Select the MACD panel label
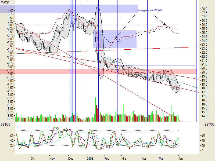This screenshot has height=161, width=215. coord(5,2)
